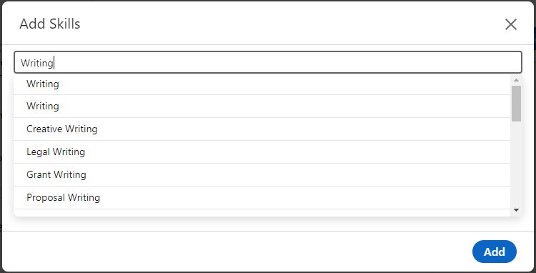This screenshot has height=273, width=536.
Task: Click the up arrow of suggestions scrollbar
Action: 516,80
